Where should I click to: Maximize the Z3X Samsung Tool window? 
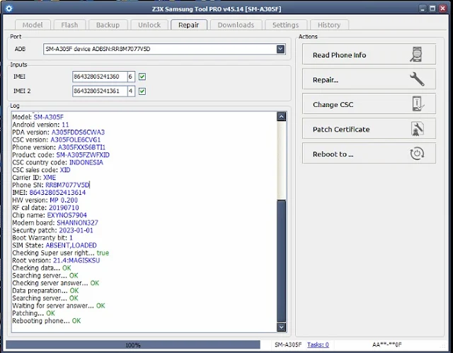click(x=432, y=9)
